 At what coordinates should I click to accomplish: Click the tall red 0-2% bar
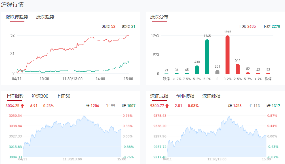(x=227, y=55)
